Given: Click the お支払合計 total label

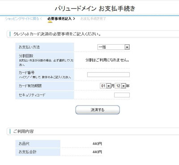Looking at the screenshot, I should (28, 152).
